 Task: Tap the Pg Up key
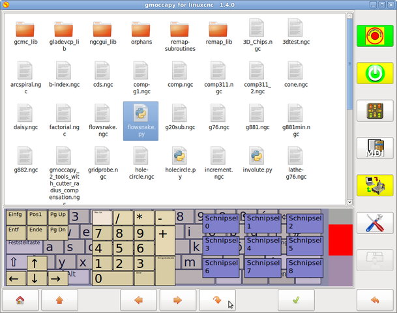(58, 217)
